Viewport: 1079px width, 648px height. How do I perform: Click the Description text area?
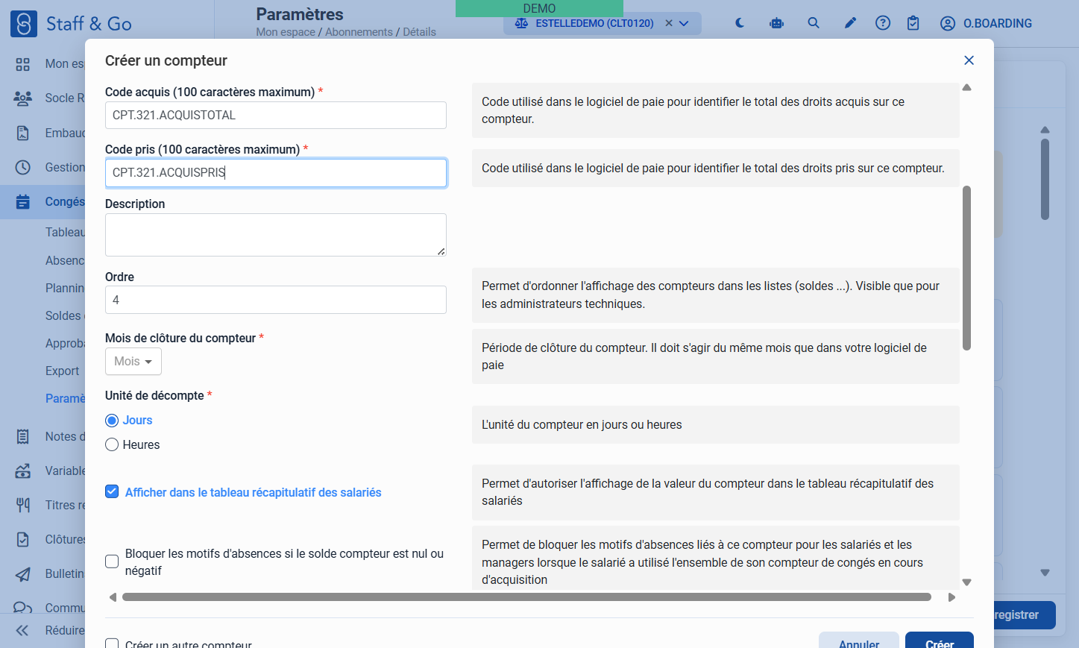(x=276, y=235)
